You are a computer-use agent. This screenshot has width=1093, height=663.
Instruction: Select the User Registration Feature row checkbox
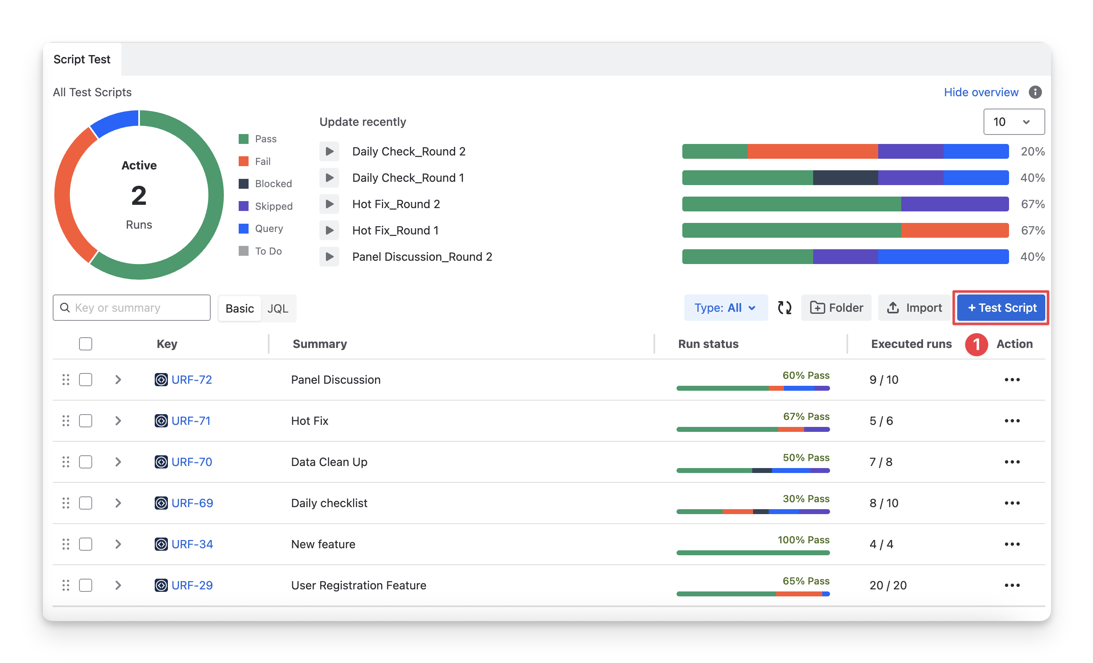pyautogui.click(x=86, y=585)
